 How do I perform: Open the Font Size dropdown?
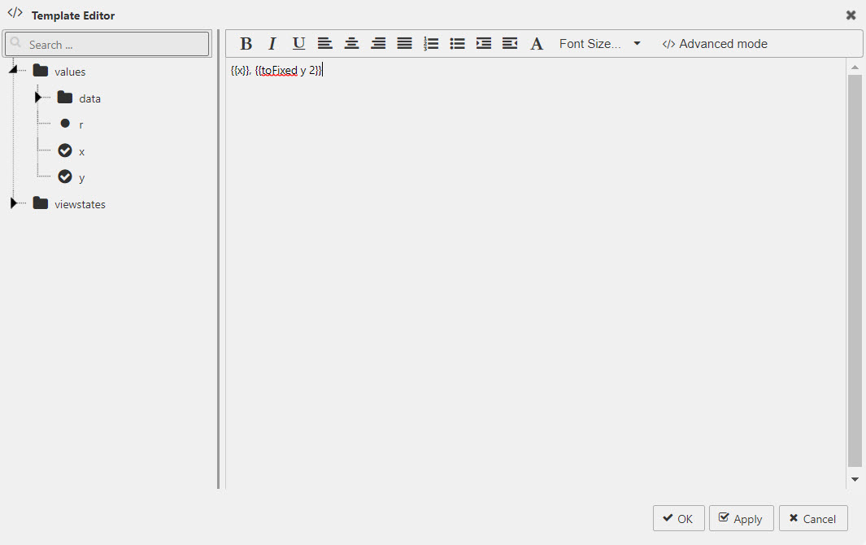click(599, 43)
